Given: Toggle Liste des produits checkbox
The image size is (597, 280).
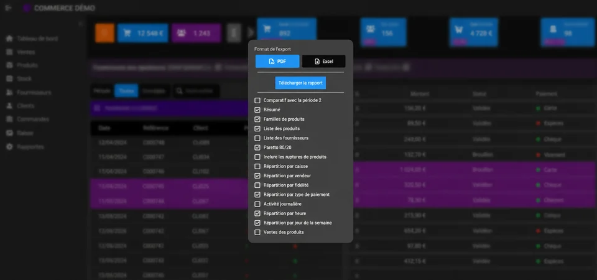Looking at the screenshot, I should click(x=257, y=129).
